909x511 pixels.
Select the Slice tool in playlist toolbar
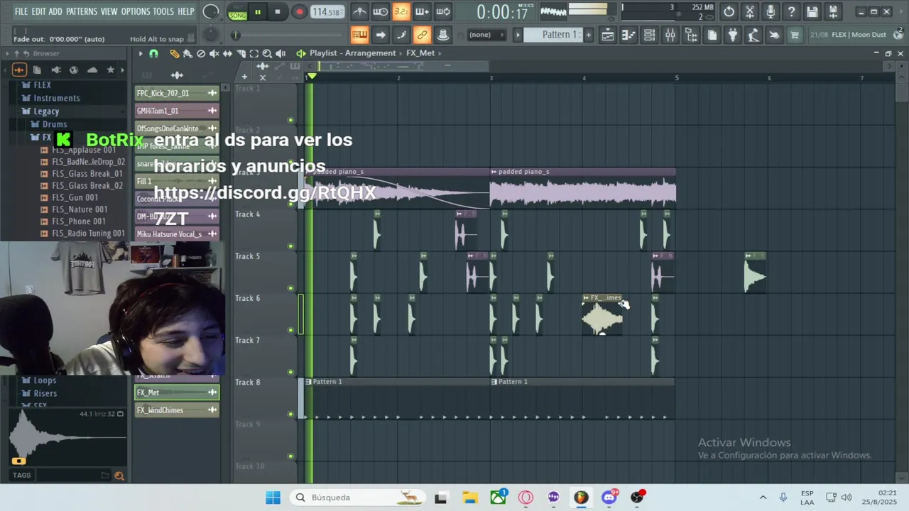(x=241, y=53)
